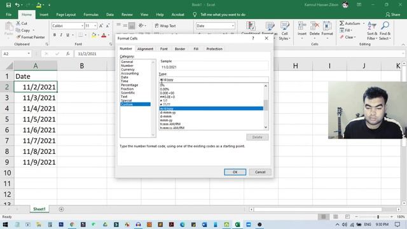The width and height of the screenshot is (407, 229).
Task: Click the AutoSum sigma icon
Action: tap(342, 24)
